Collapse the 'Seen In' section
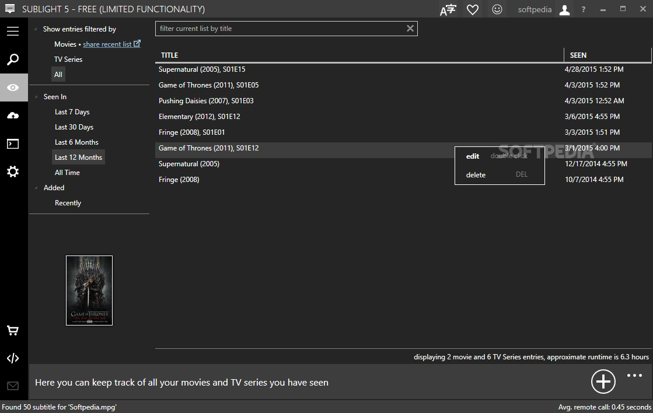Image resolution: width=653 pixels, height=413 pixels. click(36, 97)
